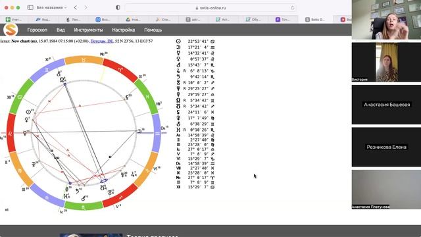Open the presenter's video tile
This screenshot has height=237, width=421.
point(386,20)
